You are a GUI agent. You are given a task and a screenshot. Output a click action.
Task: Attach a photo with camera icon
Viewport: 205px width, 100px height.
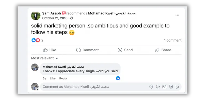[x=164, y=87]
